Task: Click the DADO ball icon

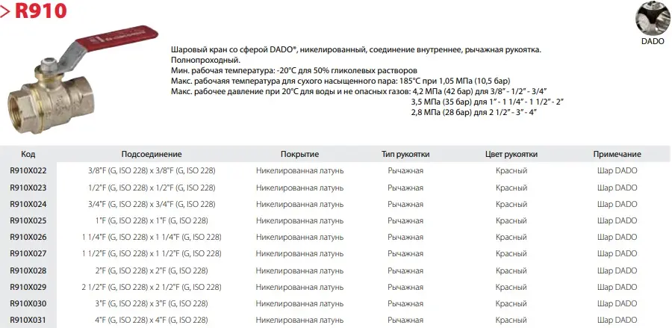Action: click(653, 19)
